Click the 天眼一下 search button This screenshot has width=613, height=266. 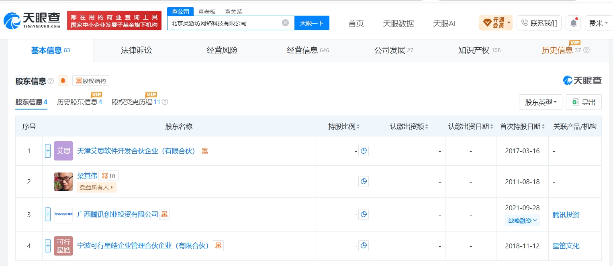(x=312, y=23)
